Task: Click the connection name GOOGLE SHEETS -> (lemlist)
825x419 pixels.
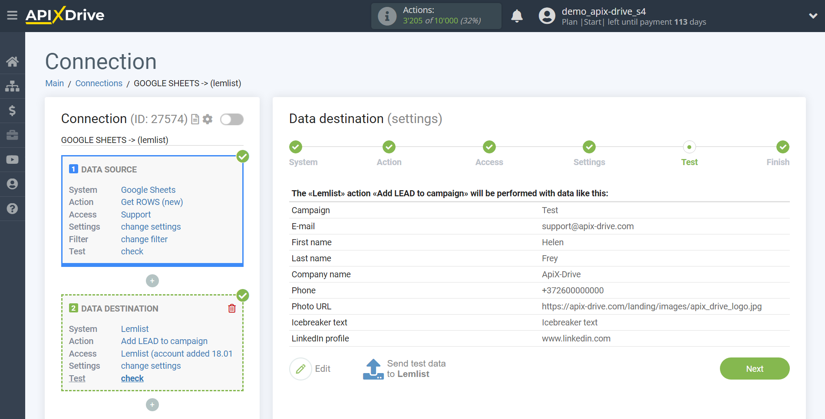Action: [115, 140]
